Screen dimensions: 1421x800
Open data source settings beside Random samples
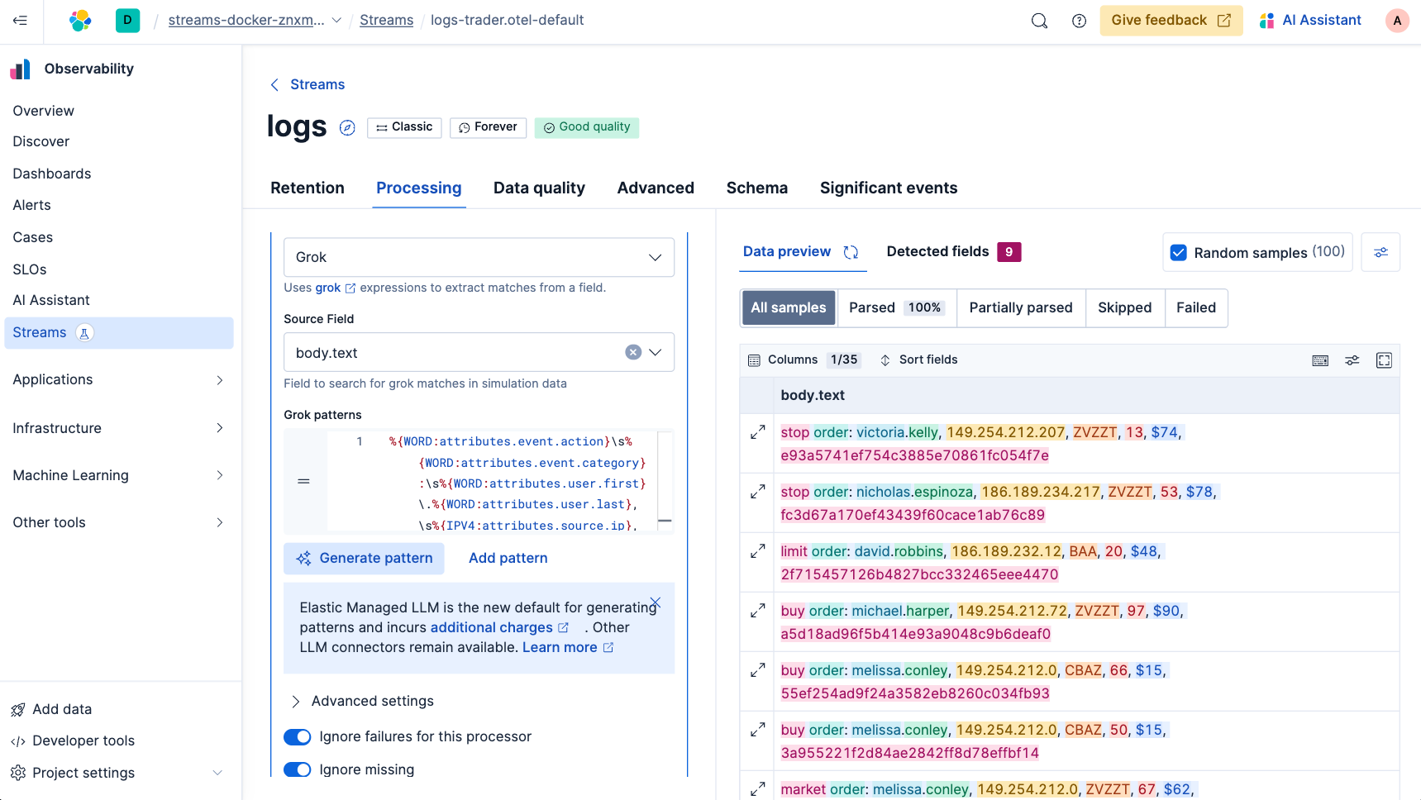(1380, 253)
